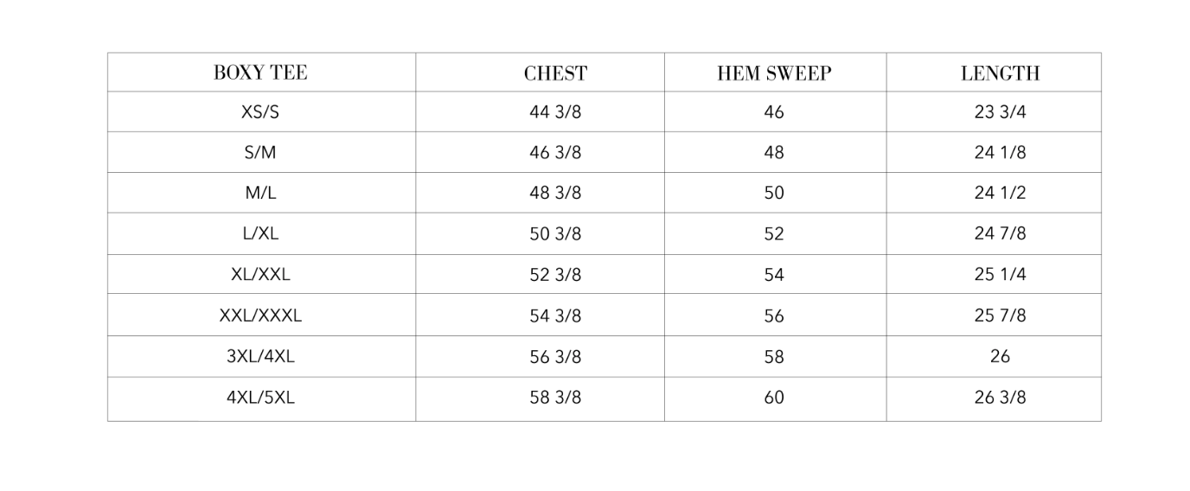Click the HEM SWEEP column header
The width and height of the screenshot is (1190, 491).
(774, 73)
